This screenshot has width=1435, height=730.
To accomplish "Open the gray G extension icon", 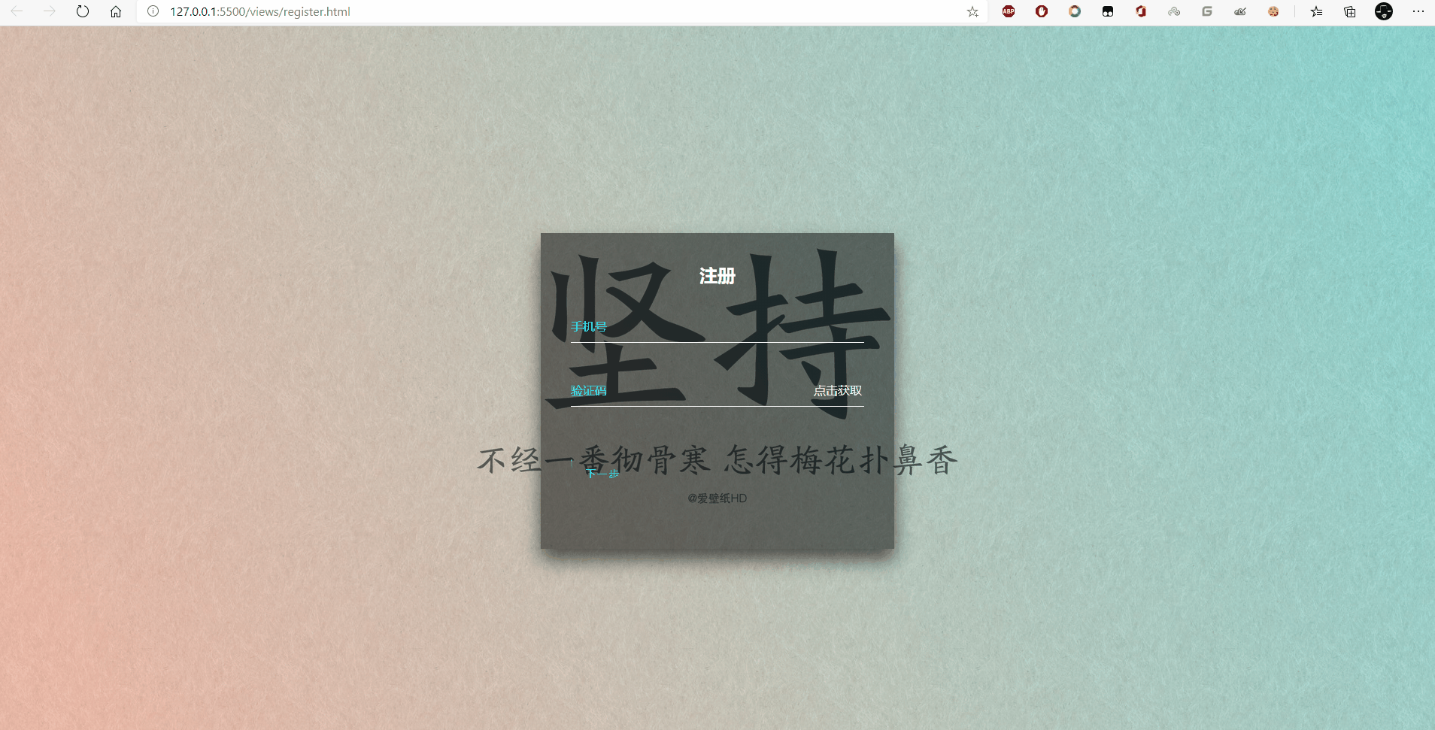I will click(1207, 11).
